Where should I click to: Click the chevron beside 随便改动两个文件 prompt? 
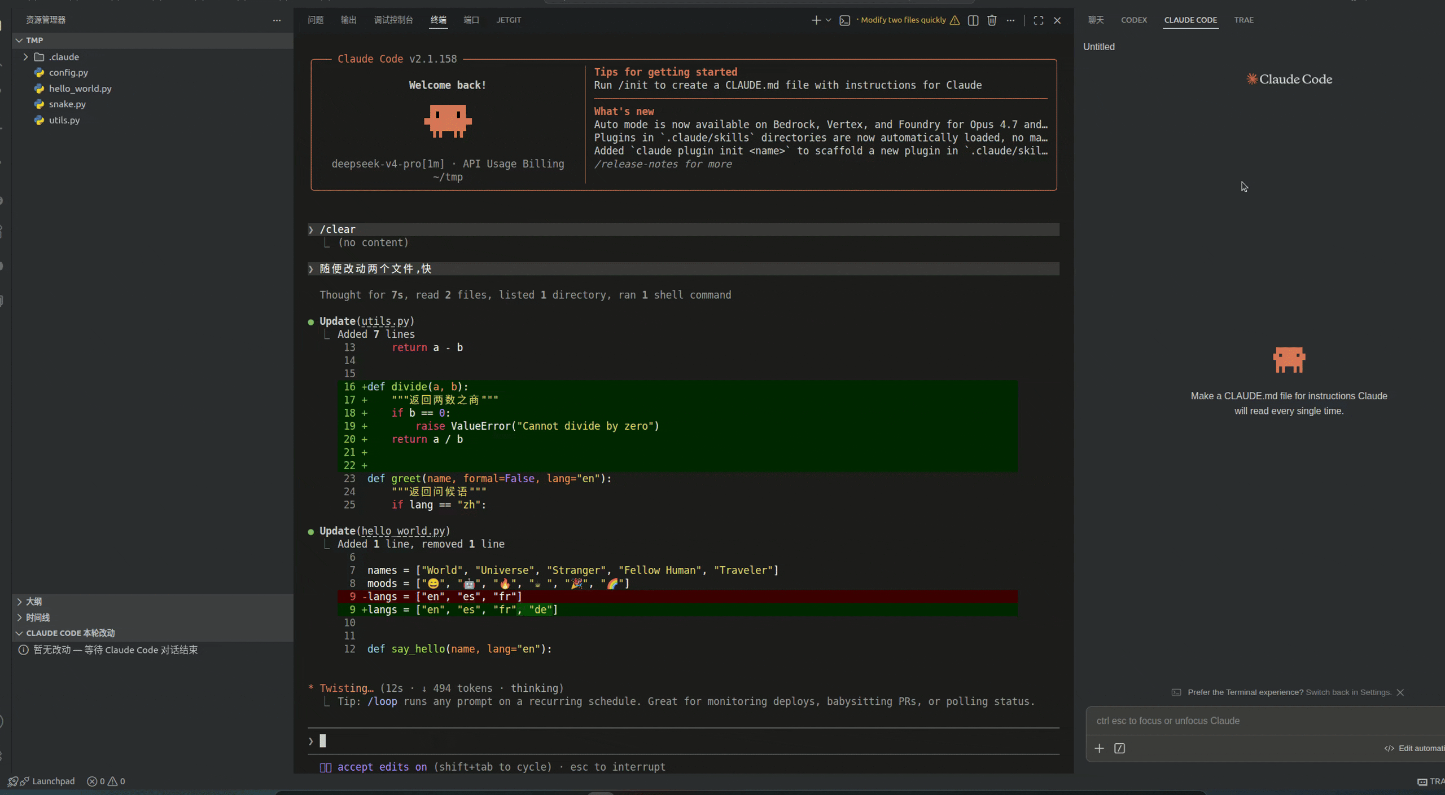(x=311, y=269)
